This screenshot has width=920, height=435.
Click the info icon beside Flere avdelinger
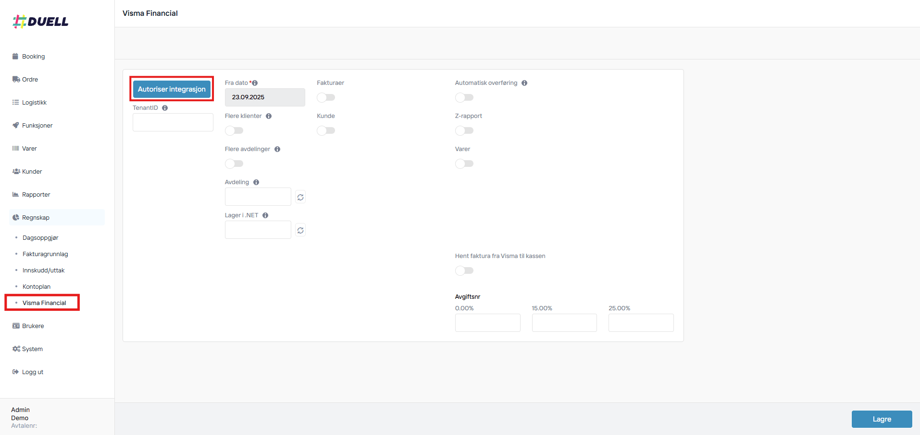pos(277,149)
